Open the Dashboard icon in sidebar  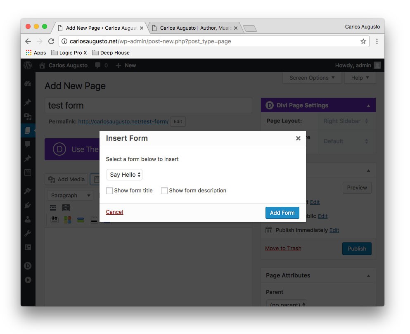point(28,84)
